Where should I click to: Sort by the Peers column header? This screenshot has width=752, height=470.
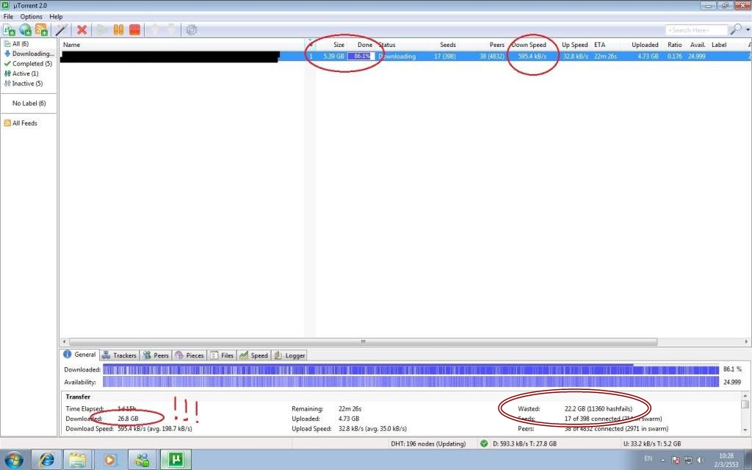click(x=496, y=45)
